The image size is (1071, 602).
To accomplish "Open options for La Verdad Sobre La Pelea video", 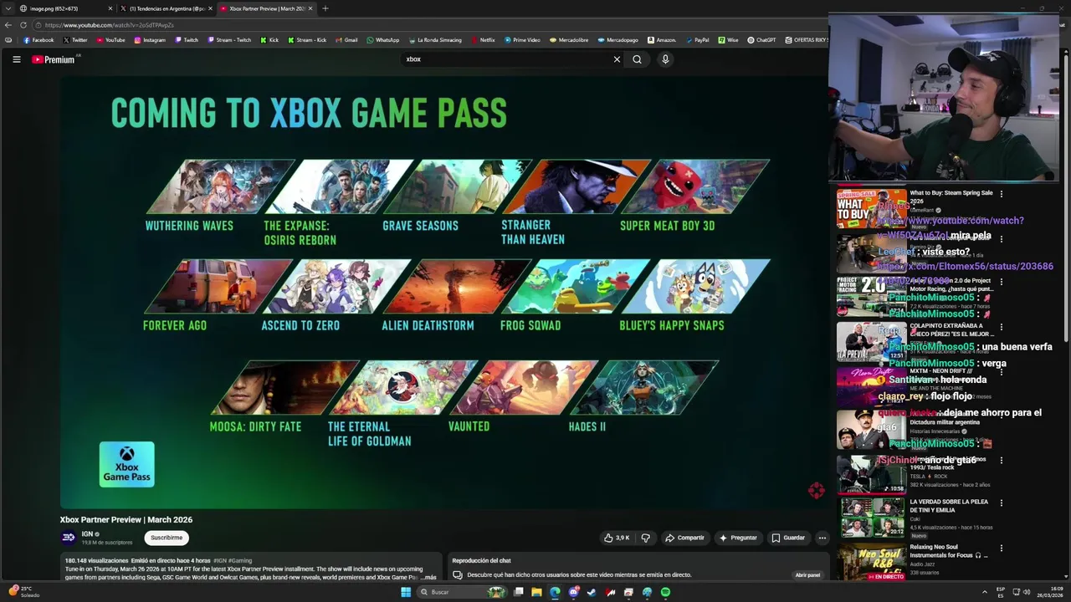I will click(1001, 503).
